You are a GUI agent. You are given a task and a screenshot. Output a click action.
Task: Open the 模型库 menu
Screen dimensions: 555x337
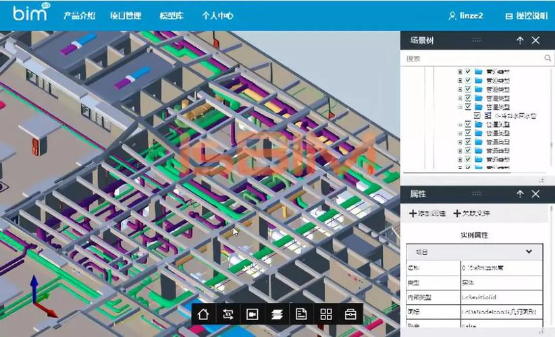171,16
